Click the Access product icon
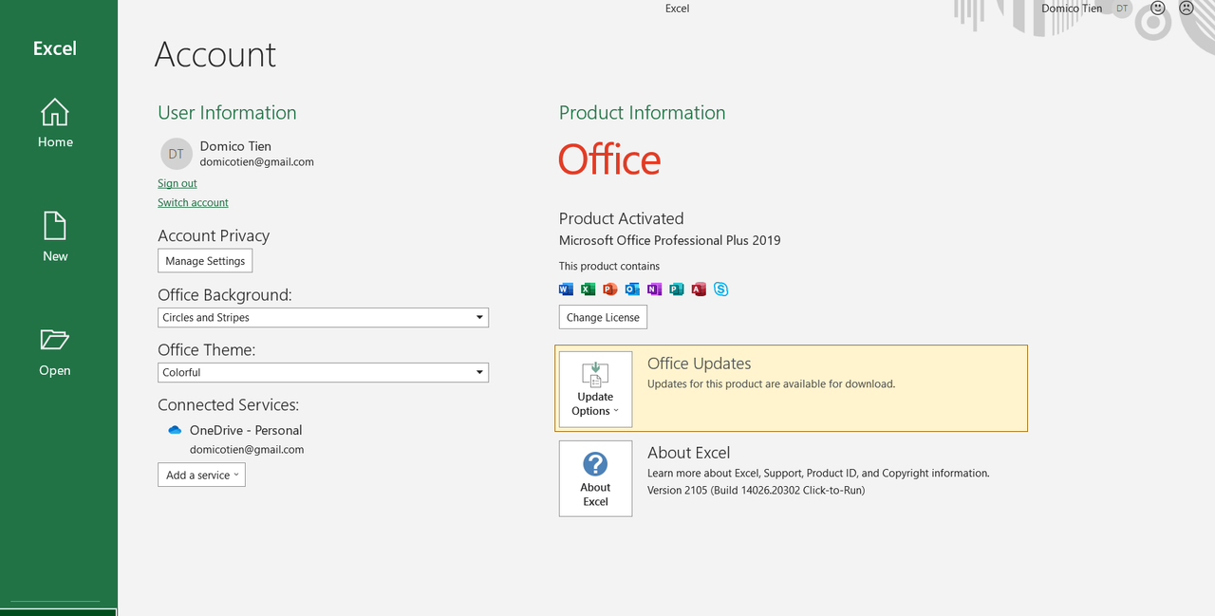 (699, 289)
